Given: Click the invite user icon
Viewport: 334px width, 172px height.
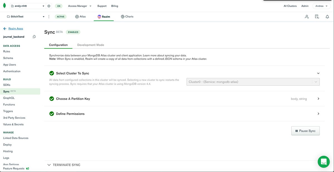Looking at the screenshot, I should 307,17.
